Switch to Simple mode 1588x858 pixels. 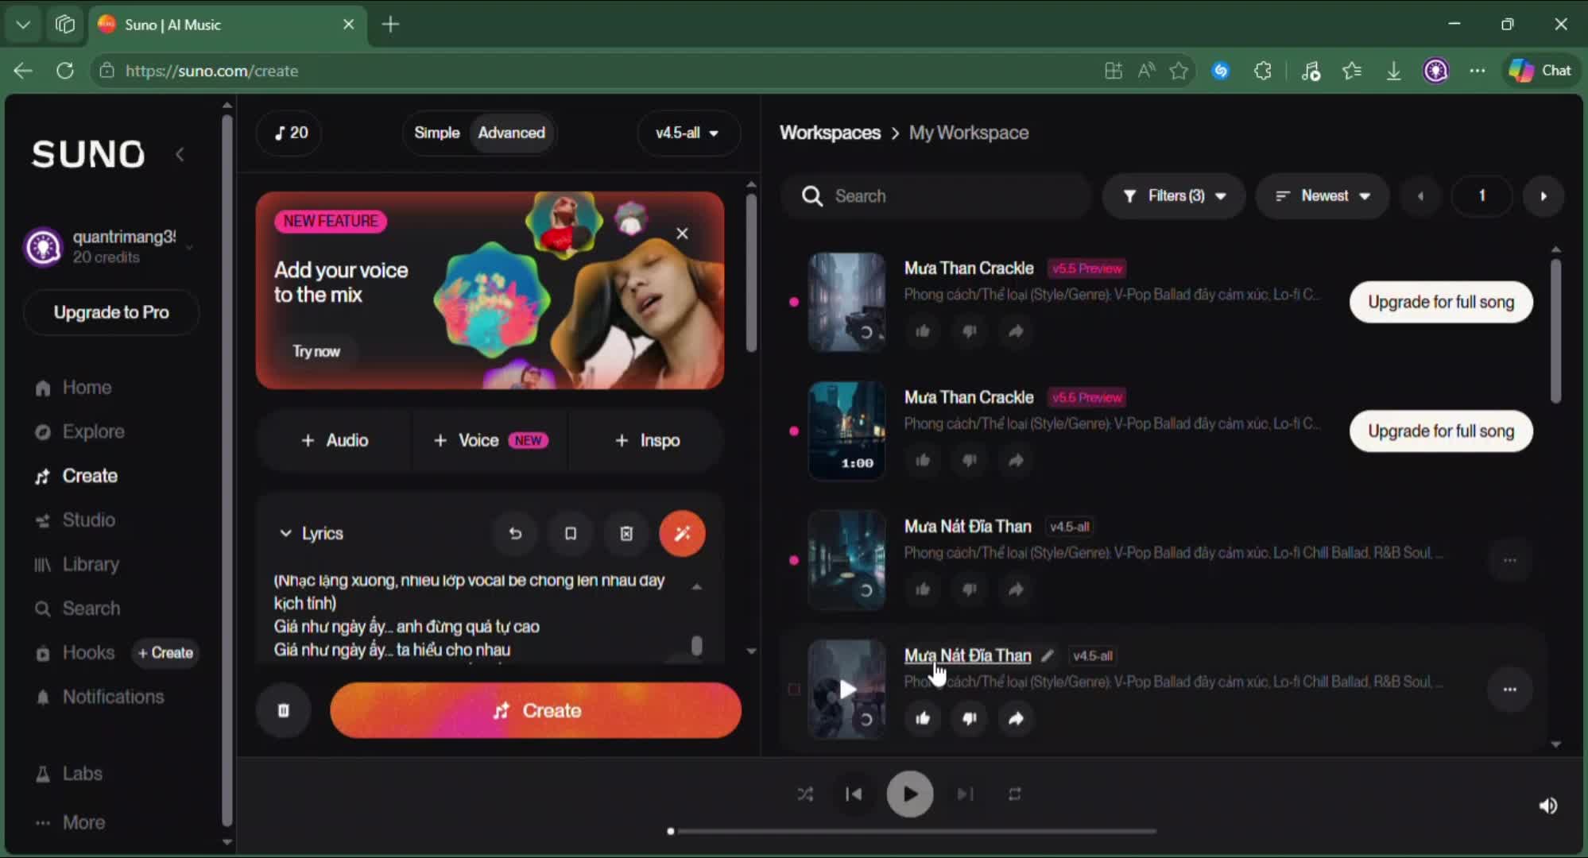click(436, 133)
